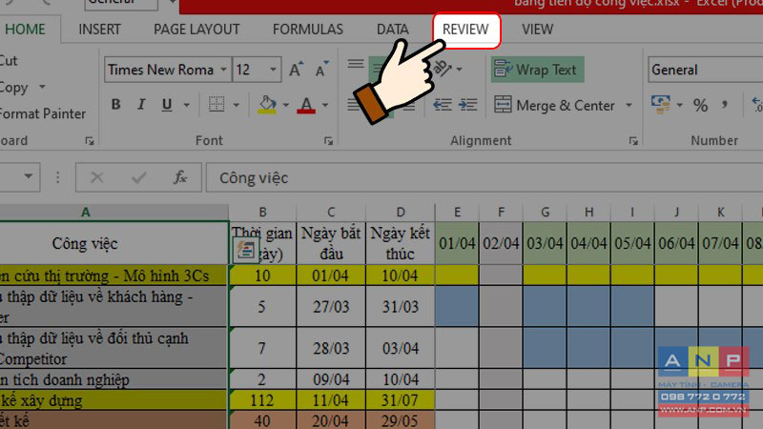Viewport: 763px width, 429px height.
Task: Select column G header
Action: [x=545, y=212]
